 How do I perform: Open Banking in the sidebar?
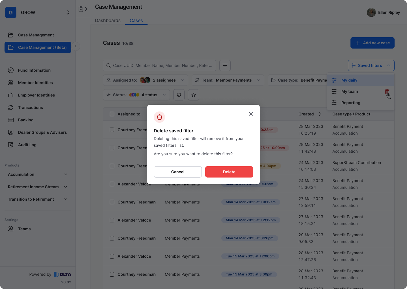(26, 120)
